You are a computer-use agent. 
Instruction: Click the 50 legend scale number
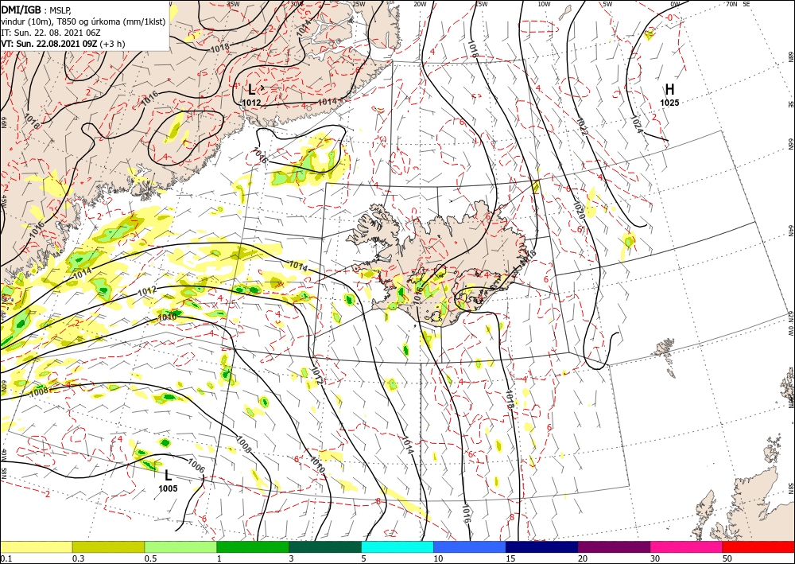727,558
